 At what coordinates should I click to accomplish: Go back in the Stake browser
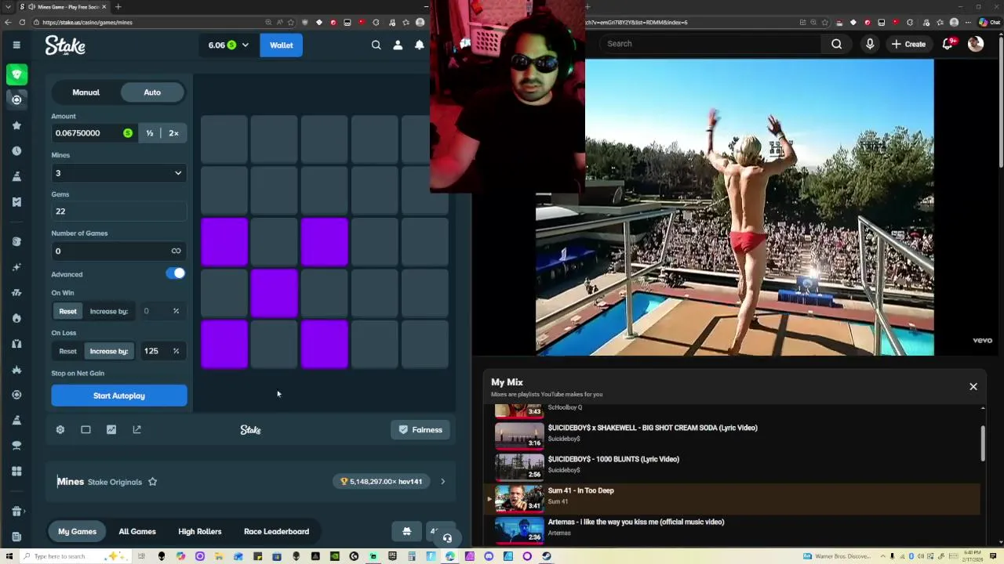7,22
